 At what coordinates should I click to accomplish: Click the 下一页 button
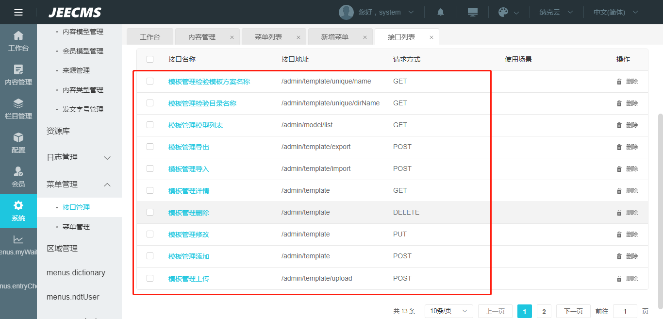click(573, 311)
